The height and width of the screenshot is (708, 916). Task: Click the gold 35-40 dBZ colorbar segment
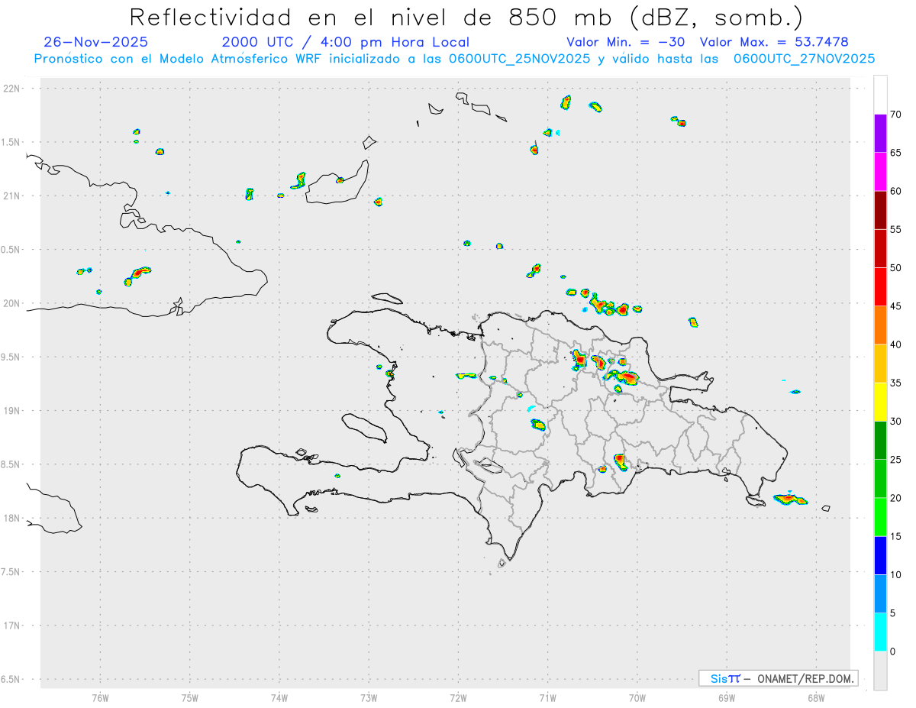(x=880, y=364)
